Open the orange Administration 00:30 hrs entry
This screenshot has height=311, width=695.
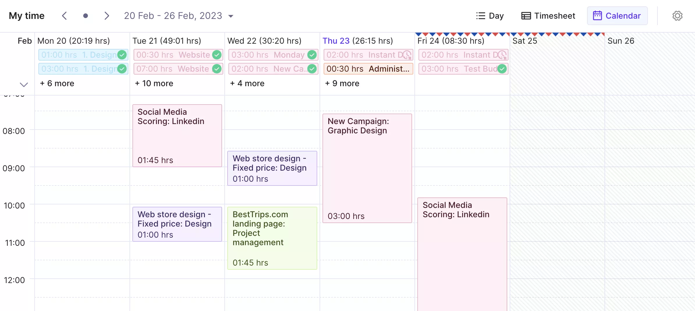(x=368, y=69)
